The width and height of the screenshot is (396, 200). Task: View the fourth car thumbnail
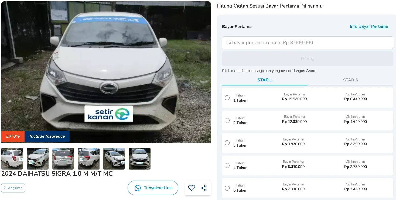tap(88, 158)
